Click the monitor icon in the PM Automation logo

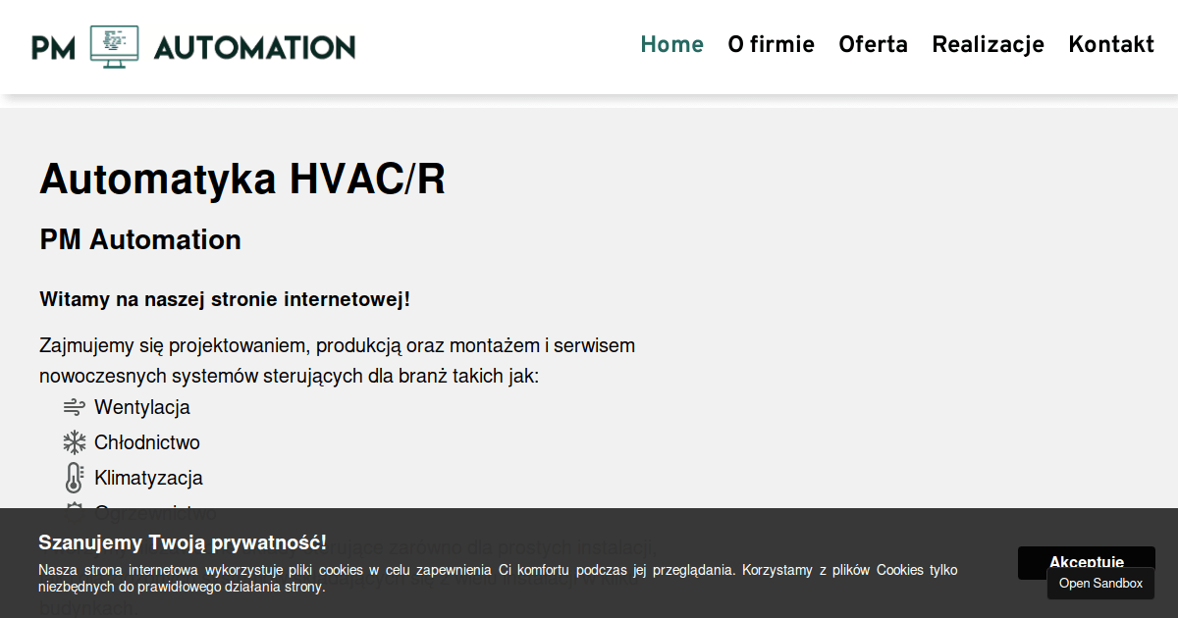(x=114, y=46)
